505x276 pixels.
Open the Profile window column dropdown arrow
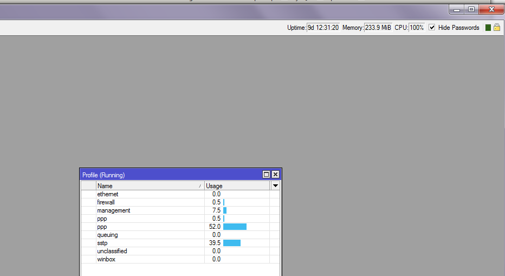(x=275, y=186)
